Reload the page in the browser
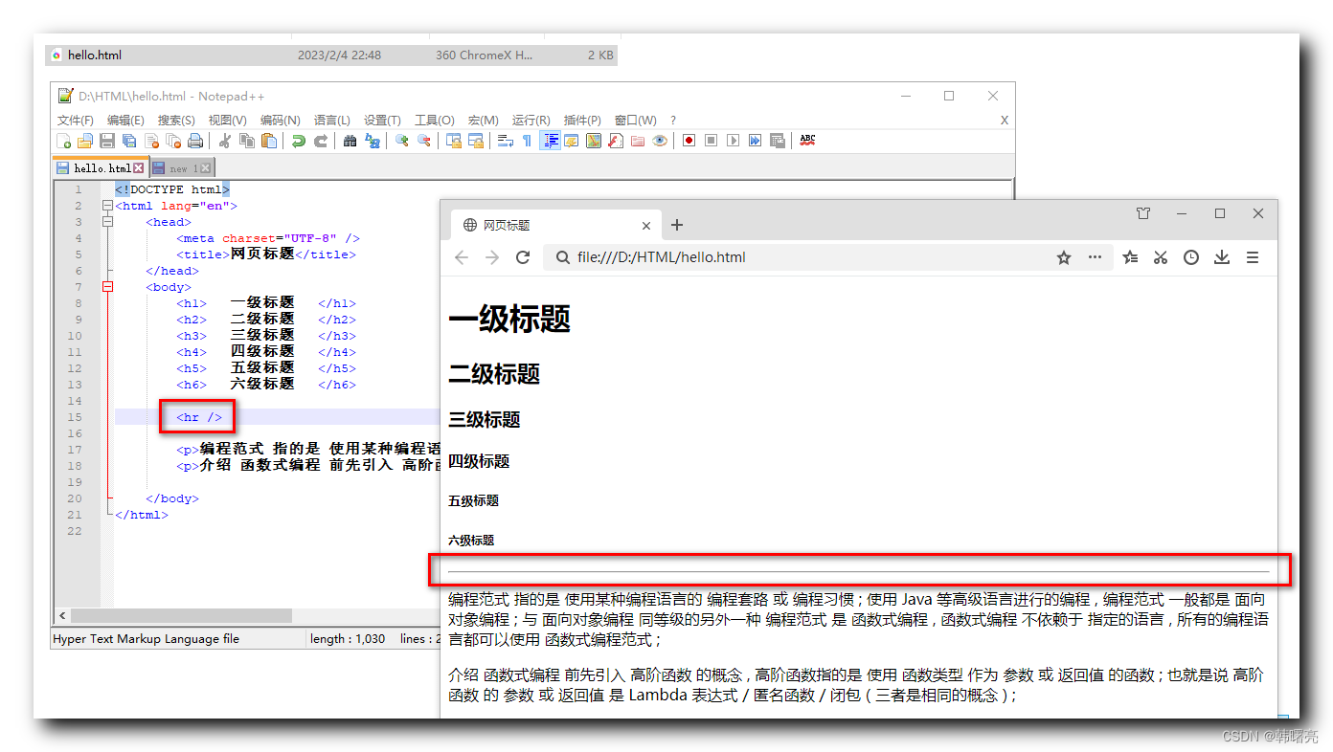Image resolution: width=1333 pixels, height=752 pixels. coord(523,257)
